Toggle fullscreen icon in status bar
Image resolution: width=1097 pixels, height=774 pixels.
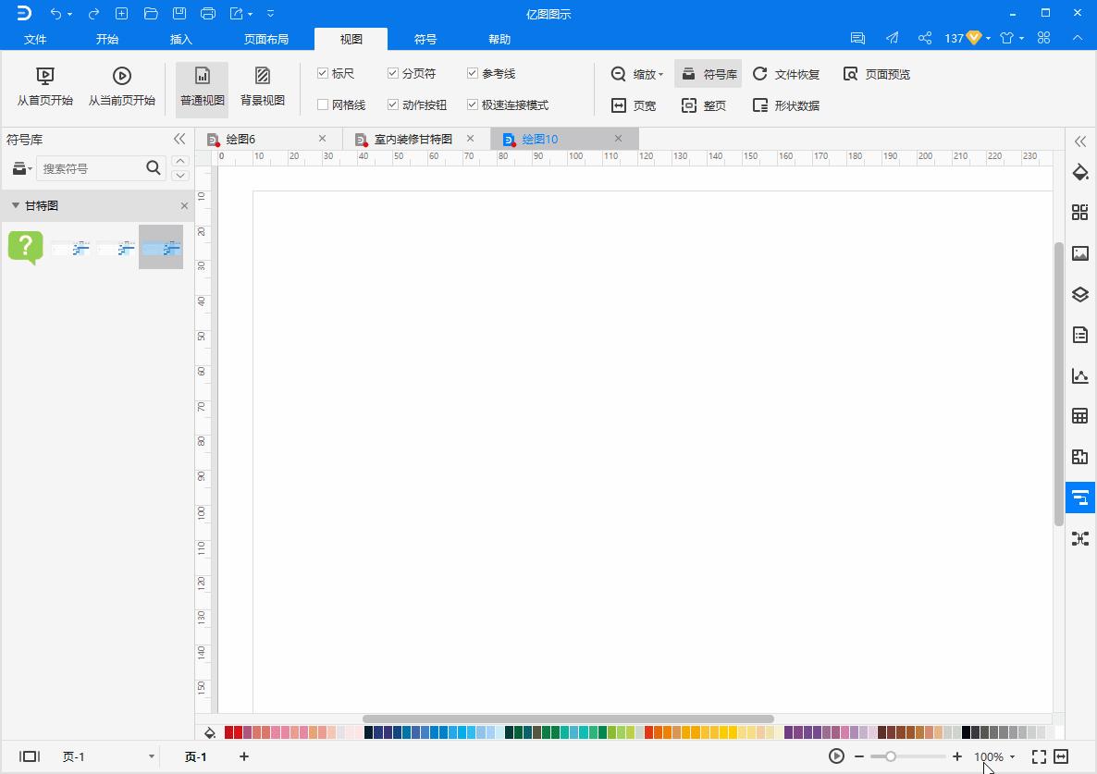[1039, 756]
